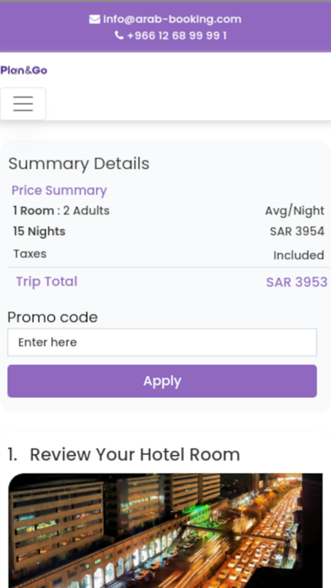
Task: Click the envelope email icon
Action: point(95,19)
